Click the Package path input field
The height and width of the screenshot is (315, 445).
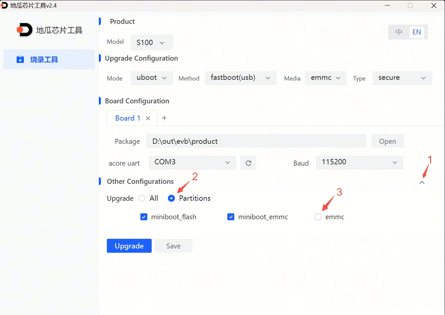[256, 141]
